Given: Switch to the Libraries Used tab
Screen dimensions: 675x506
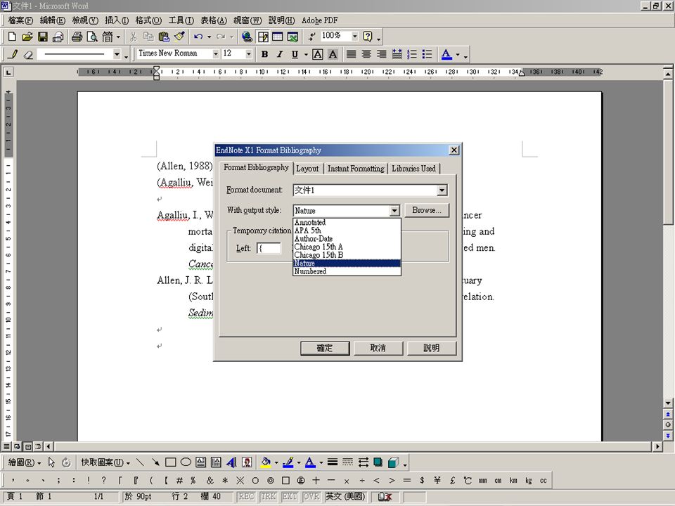Looking at the screenshot, I should click(x=413, y=169).
